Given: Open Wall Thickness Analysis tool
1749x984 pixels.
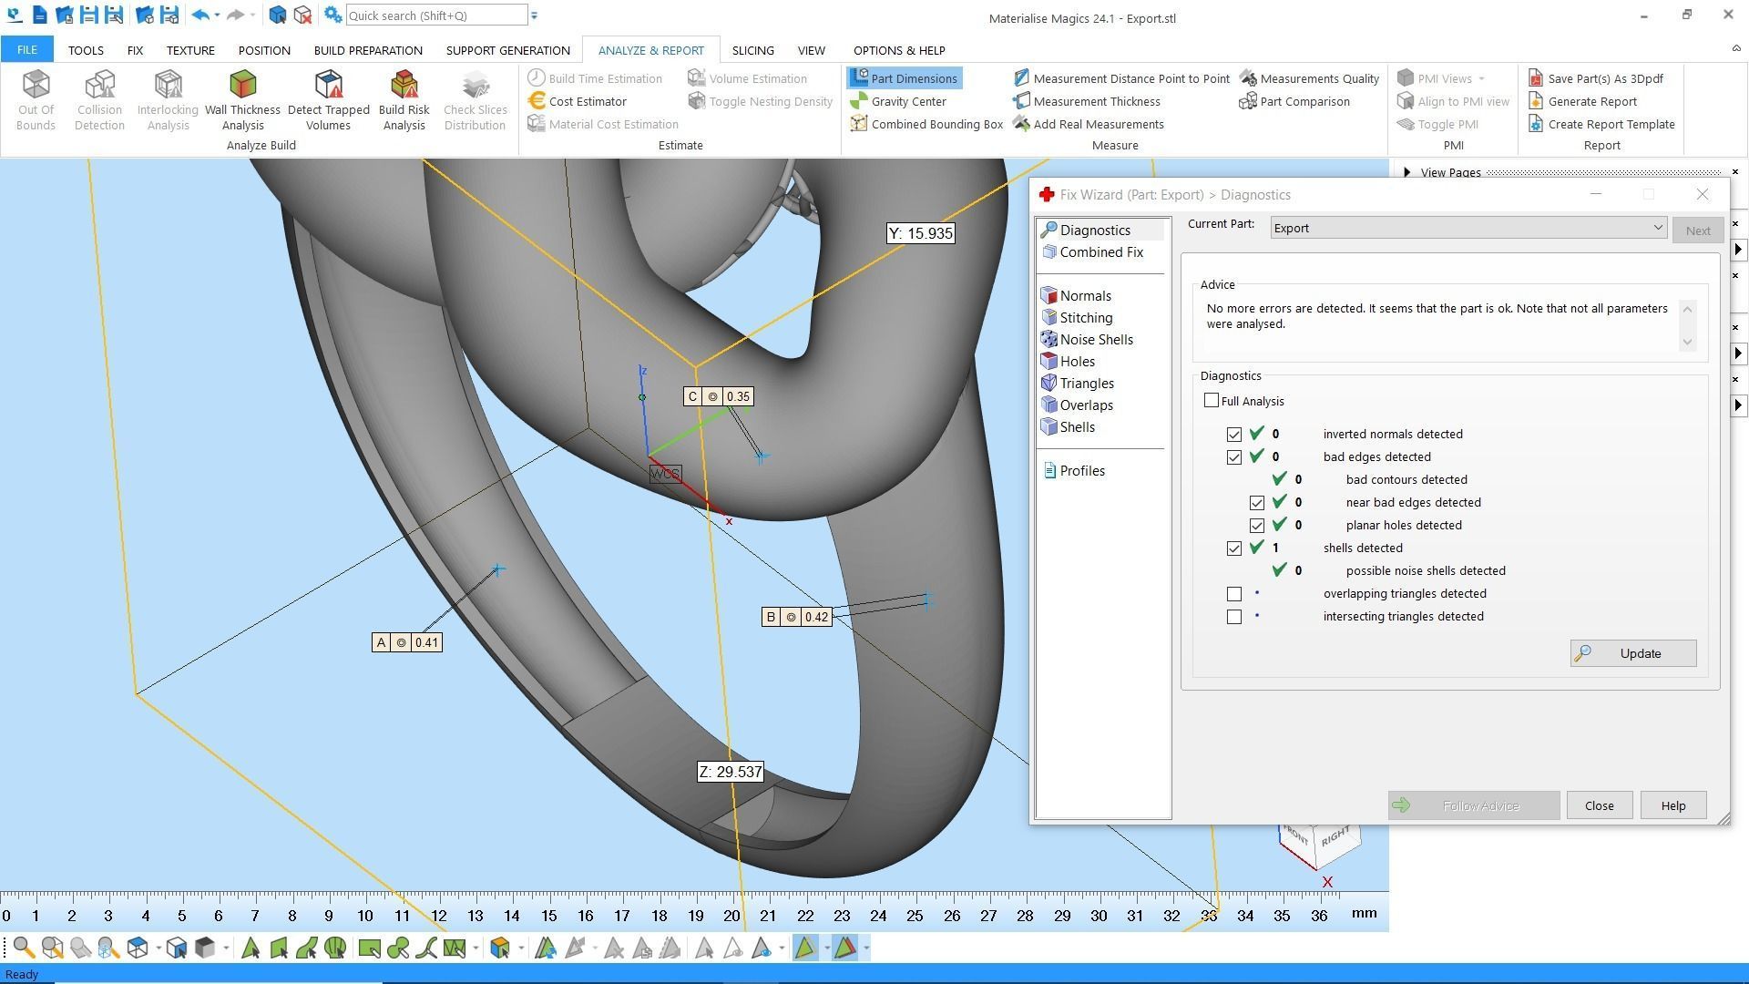Looking at the screenshot, I should pos(242,100).
